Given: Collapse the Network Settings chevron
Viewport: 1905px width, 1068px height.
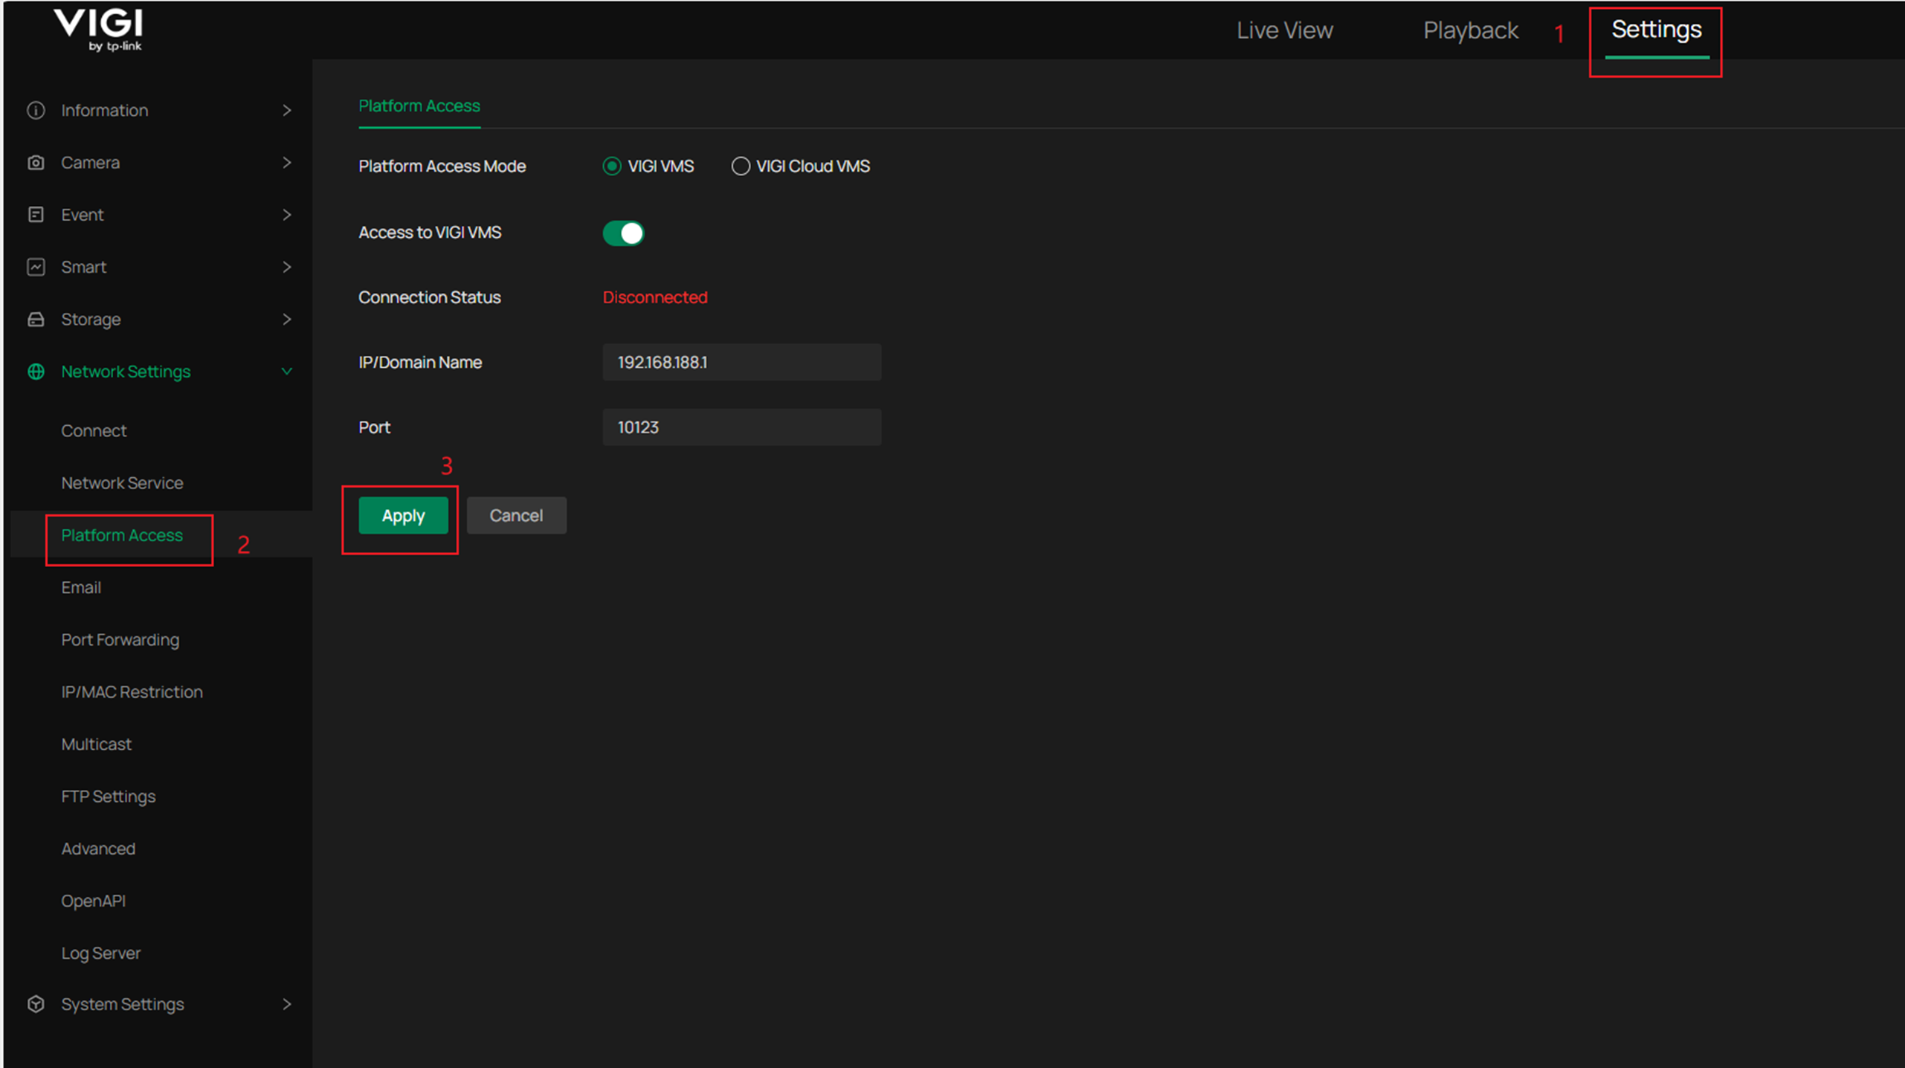Looking at the screenshot, I should tap(287, 371).
